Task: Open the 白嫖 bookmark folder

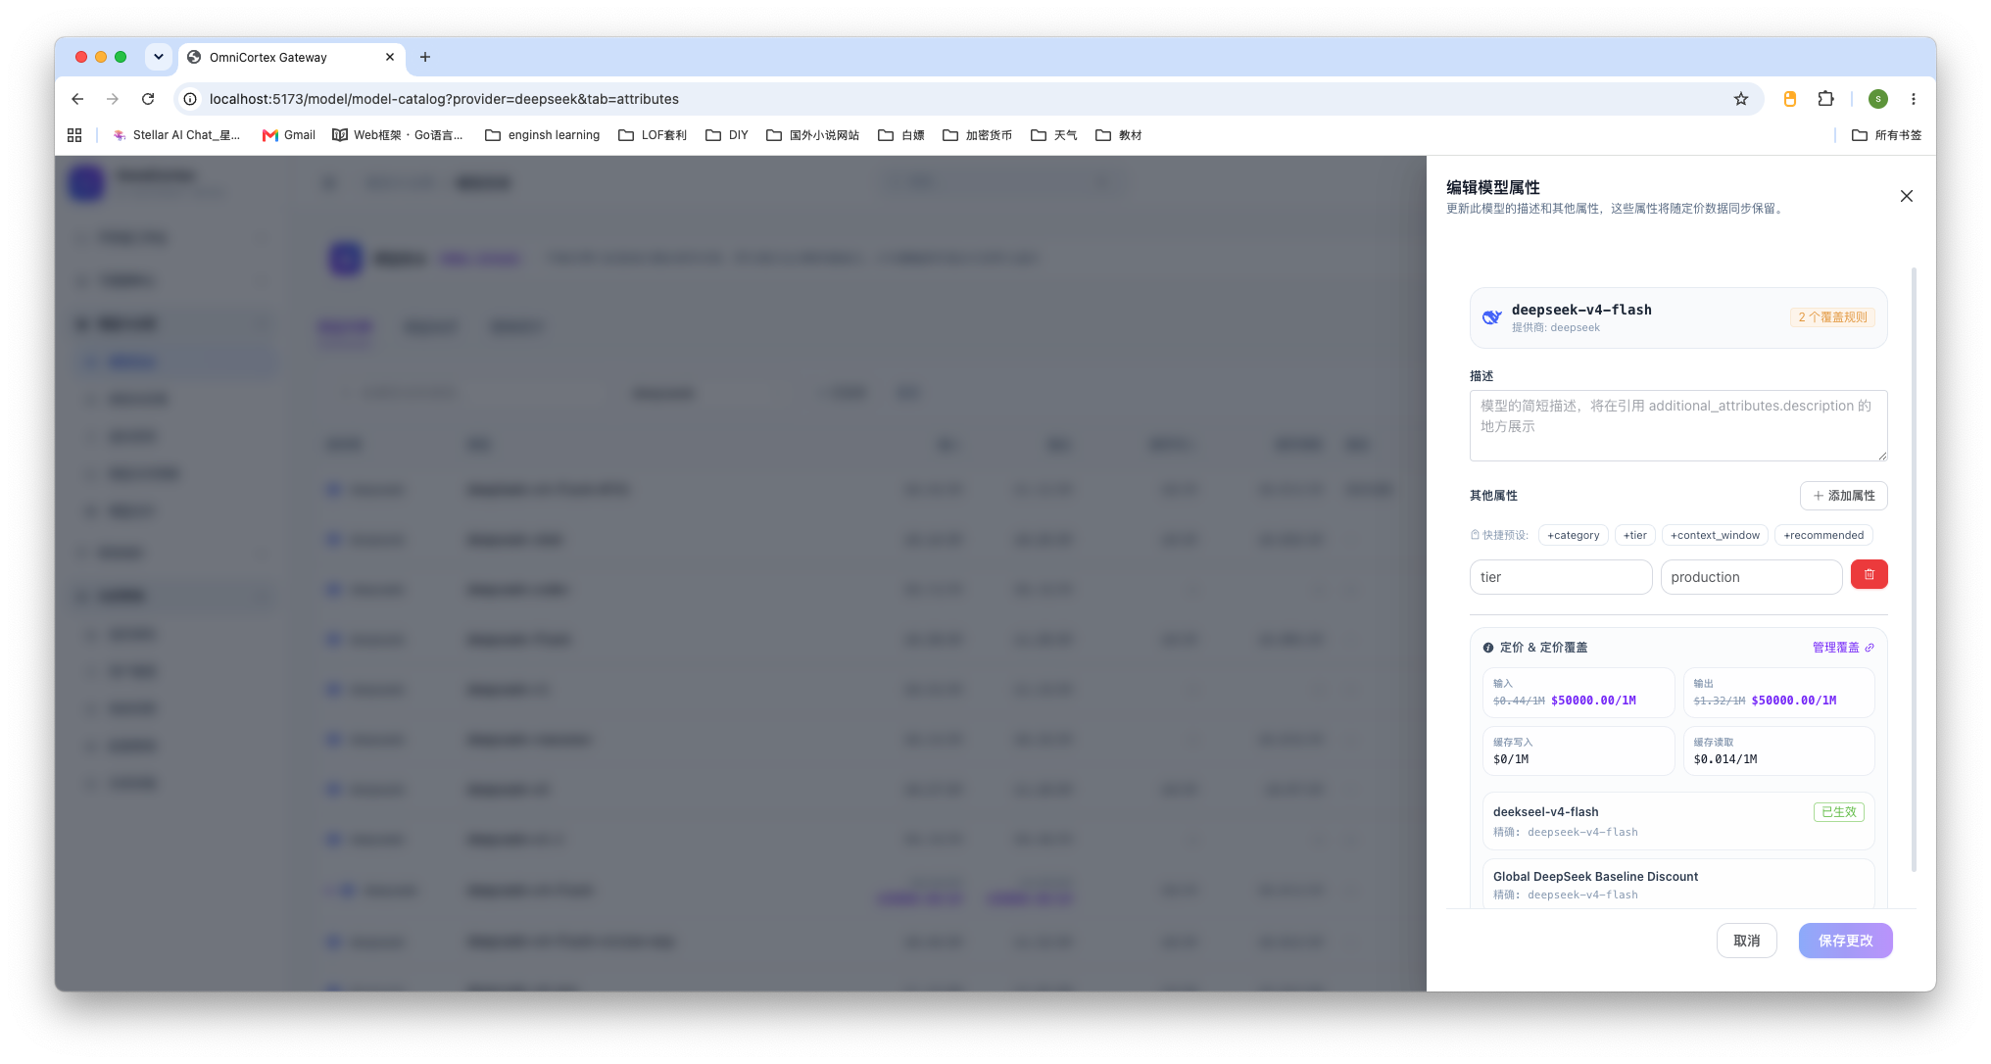Action: pos(900,135)
